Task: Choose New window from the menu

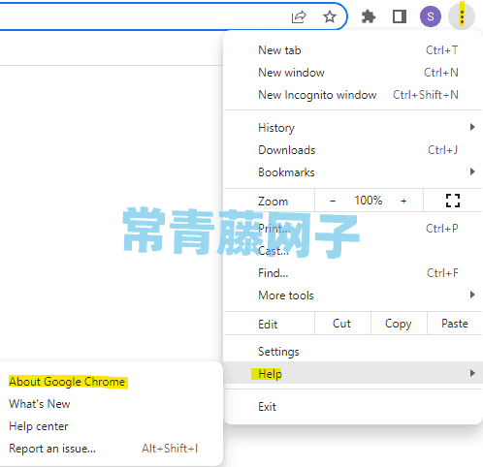Action: pos(353,73)
